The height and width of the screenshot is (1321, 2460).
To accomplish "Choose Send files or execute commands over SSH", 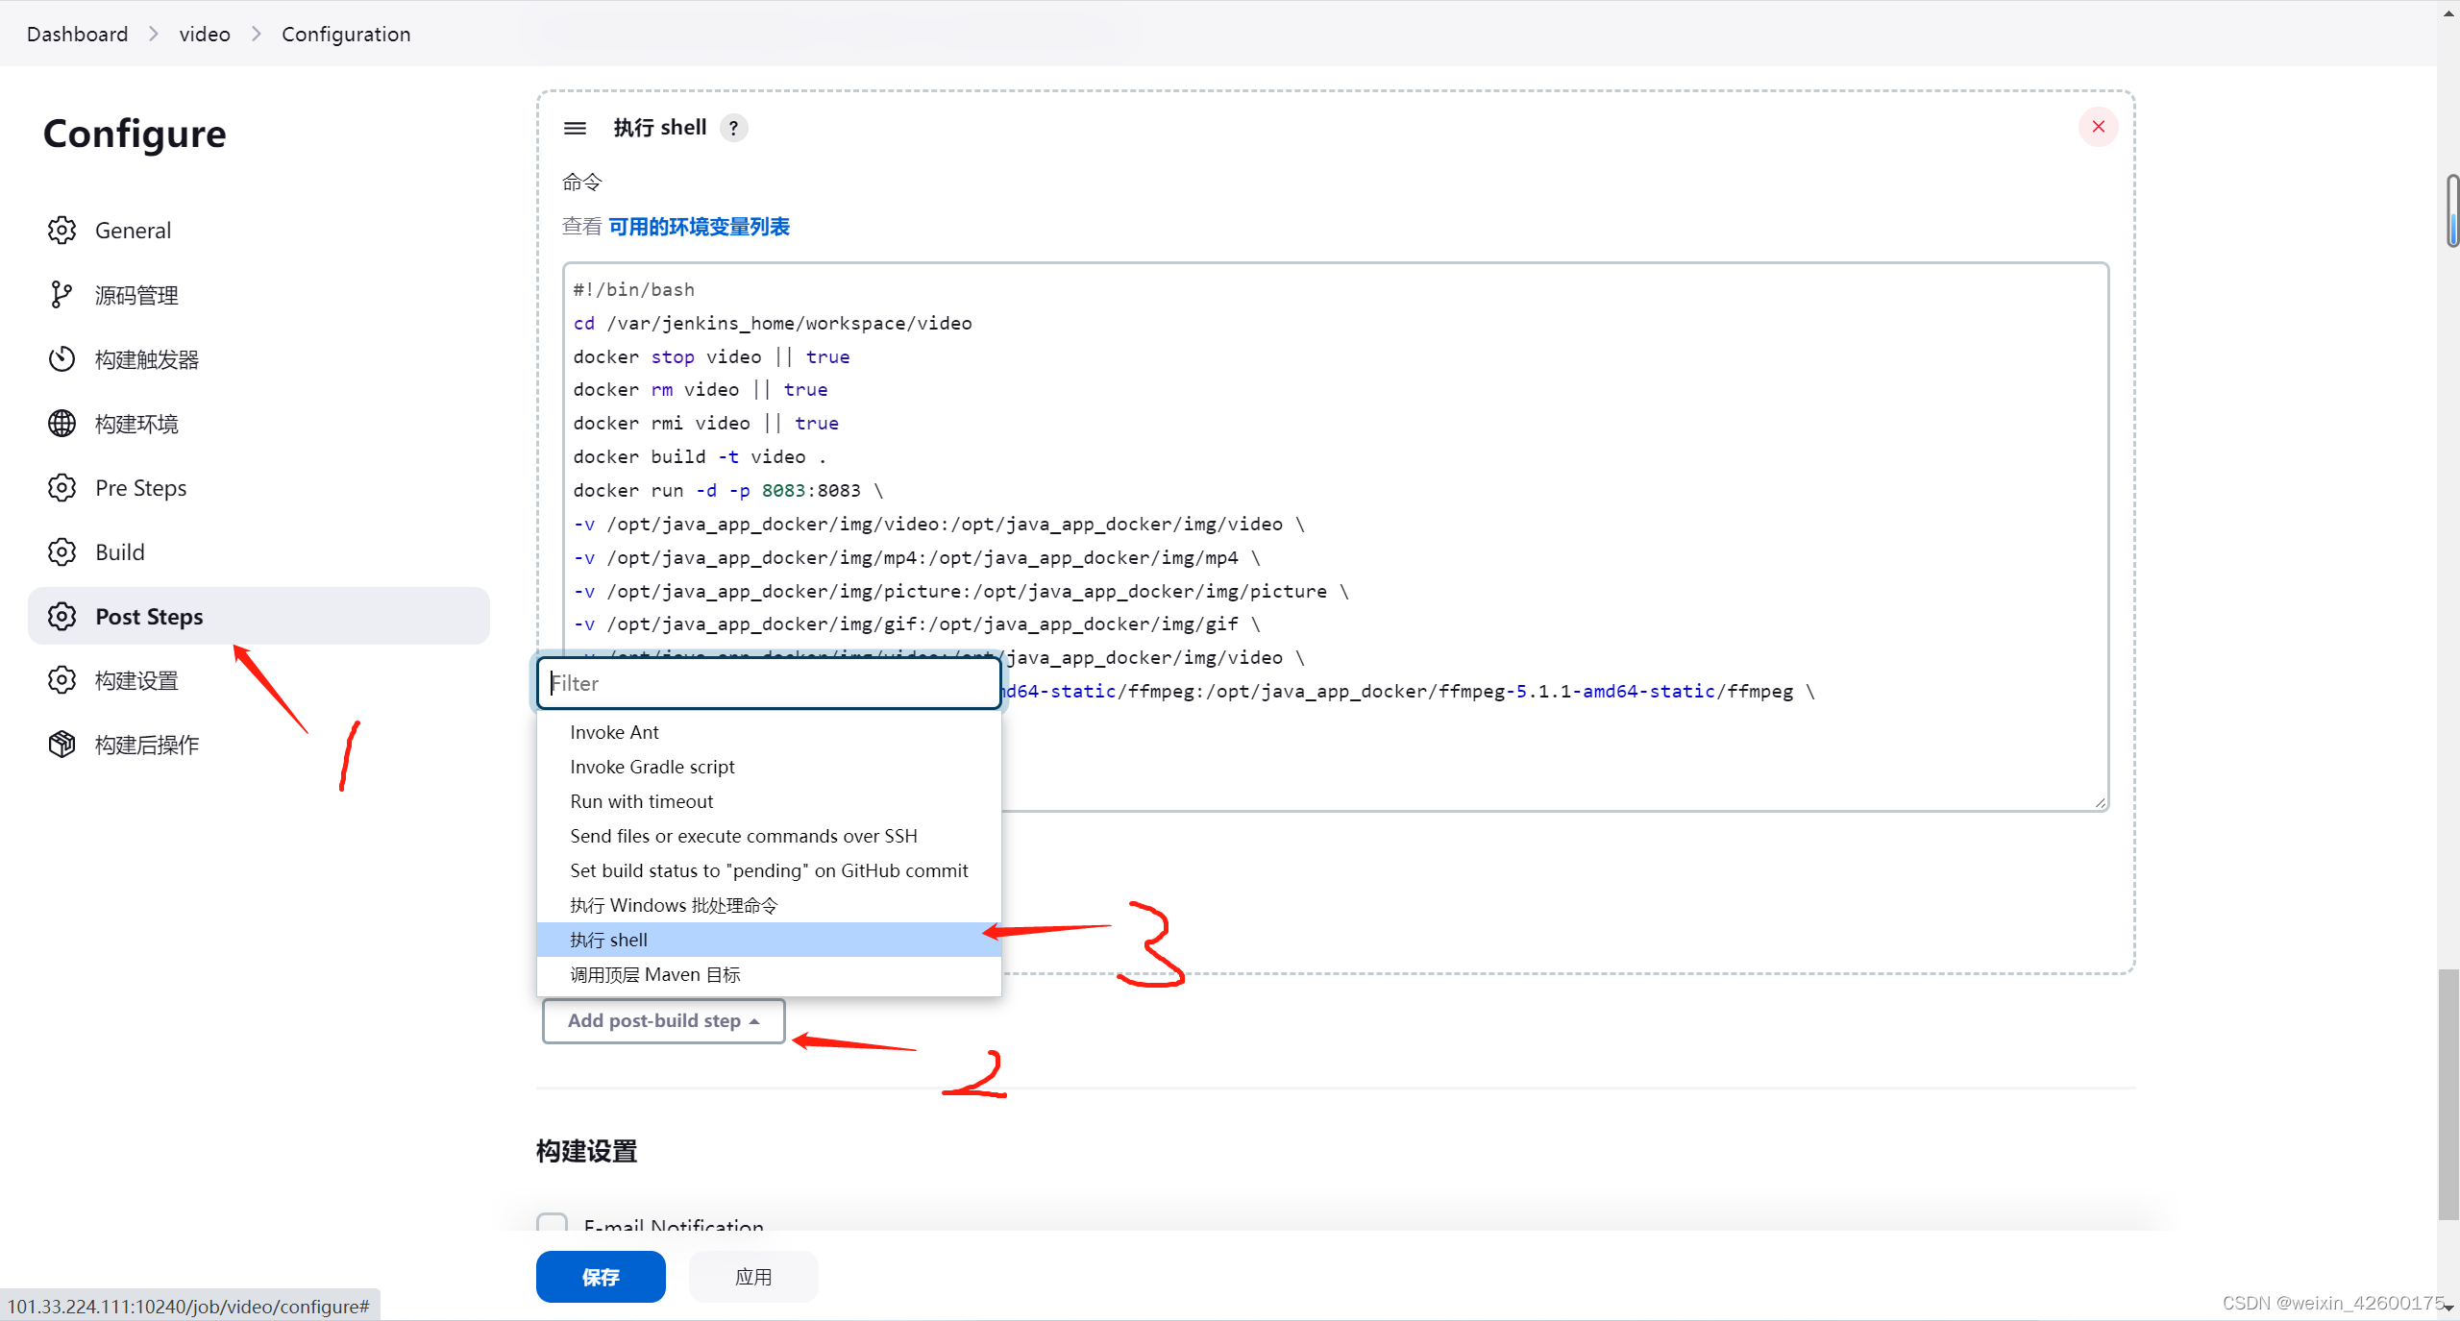I will [x=743, y=836].
